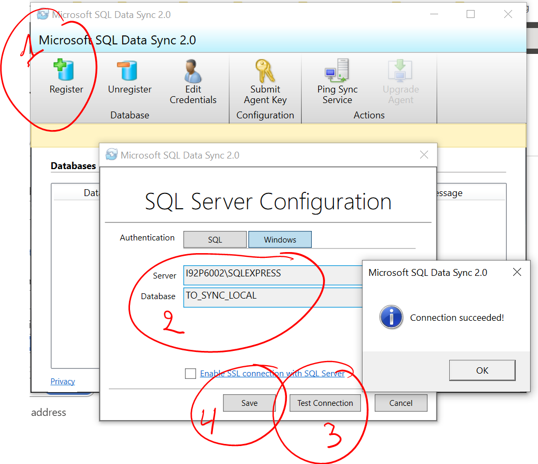Enable SSL connection checkbox
538x464 pixels.
point(190,374)
